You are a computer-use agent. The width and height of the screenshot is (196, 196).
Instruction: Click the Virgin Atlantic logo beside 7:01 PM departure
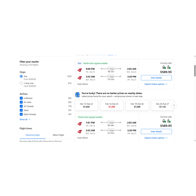coord(80,124)
